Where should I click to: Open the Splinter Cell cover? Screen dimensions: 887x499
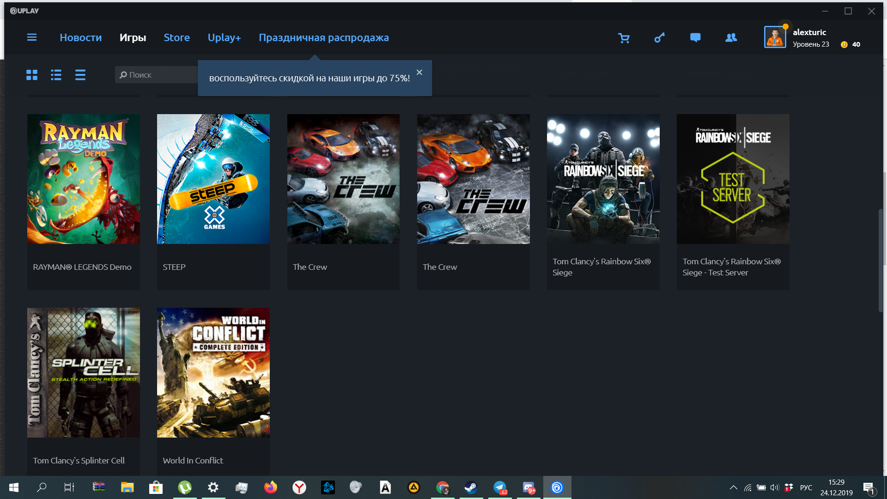point(84,372)
